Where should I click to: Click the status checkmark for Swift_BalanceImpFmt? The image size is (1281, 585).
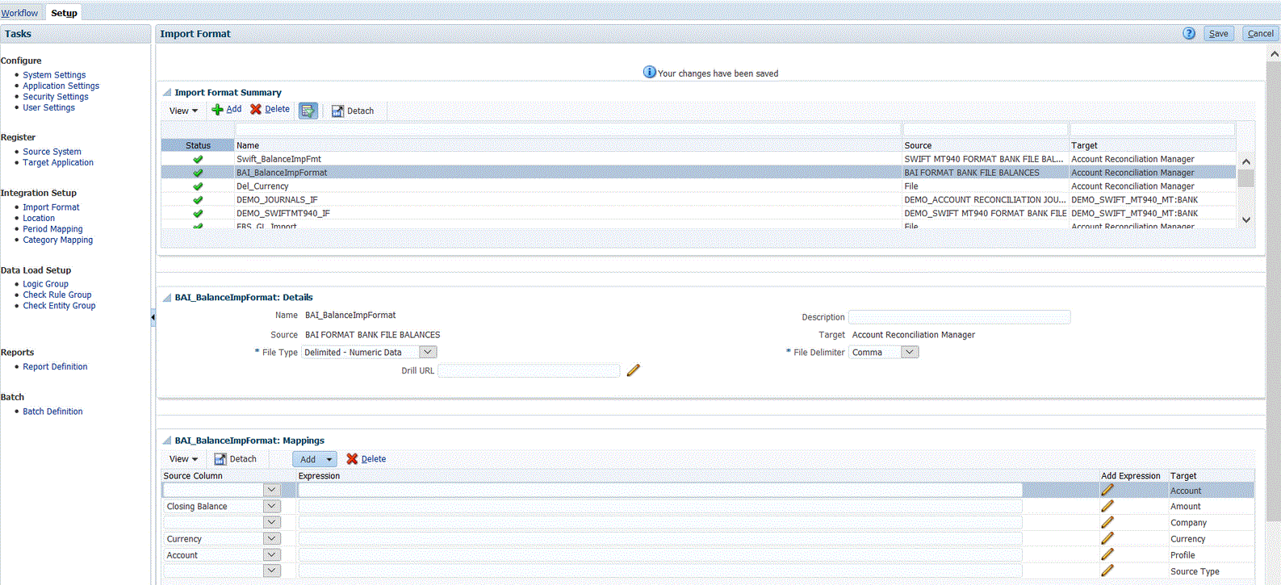(198, 159)
